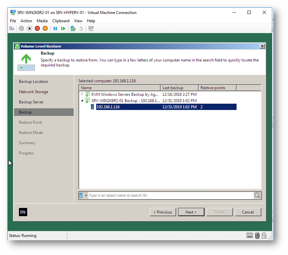This screenshot has width=288, height=255.
Task: Select the Backup step in sidebar
Action: pos(44,112)
